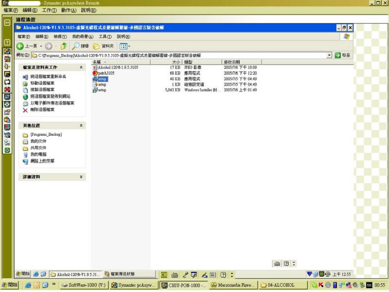389x292 pixels.
Task: Open 共用文件 in Other Places
Action: (38, 148)
